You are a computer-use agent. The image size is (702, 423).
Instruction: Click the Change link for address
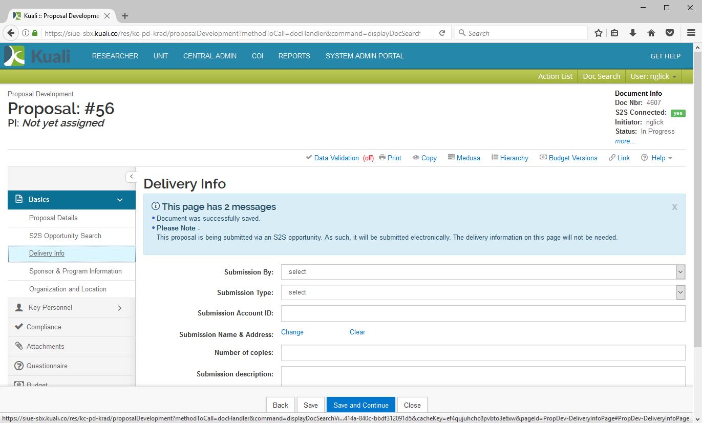coord(292,332)
